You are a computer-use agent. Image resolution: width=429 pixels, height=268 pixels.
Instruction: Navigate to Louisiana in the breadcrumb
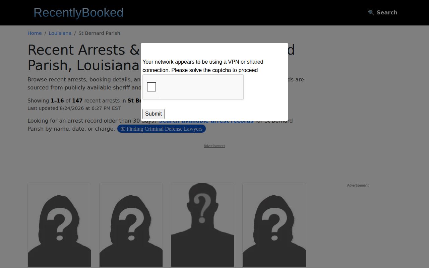pyautogui.click(x=60, y=33)
